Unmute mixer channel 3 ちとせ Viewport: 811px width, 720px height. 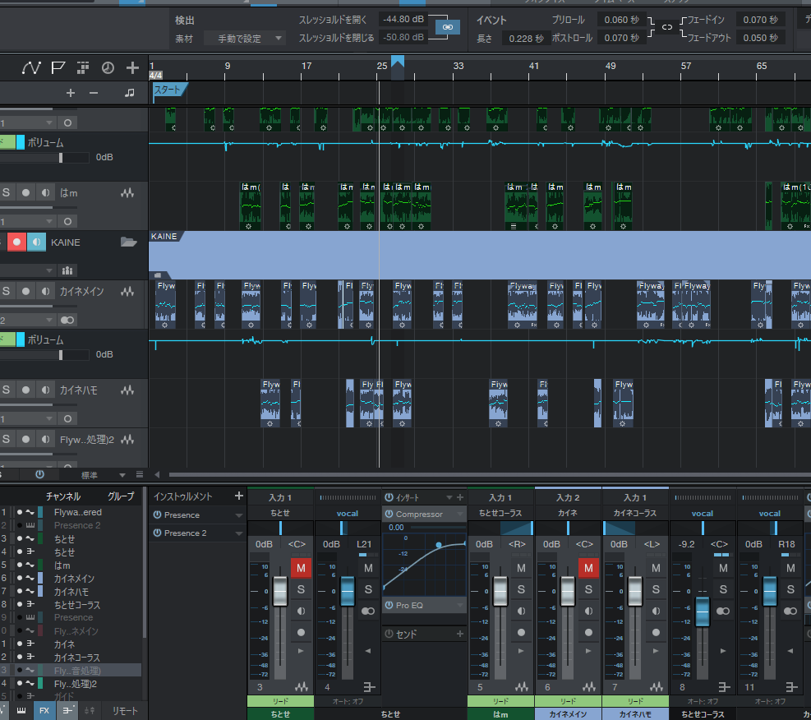pos(301,568)
